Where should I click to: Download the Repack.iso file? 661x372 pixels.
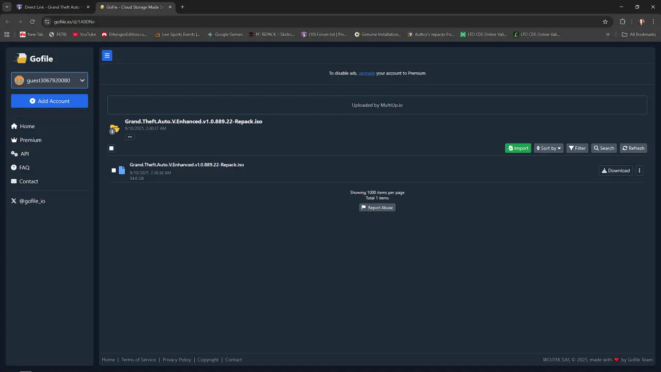[616, 171]
